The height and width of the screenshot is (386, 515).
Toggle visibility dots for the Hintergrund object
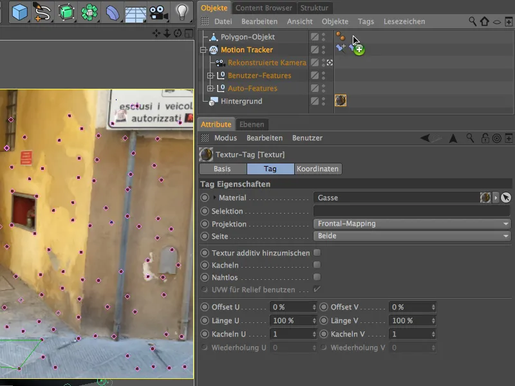(x=324, y=101)
